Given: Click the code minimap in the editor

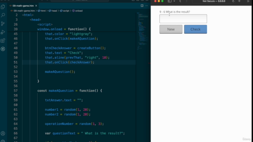Looking at the screenshot, I should coord(143,31).
